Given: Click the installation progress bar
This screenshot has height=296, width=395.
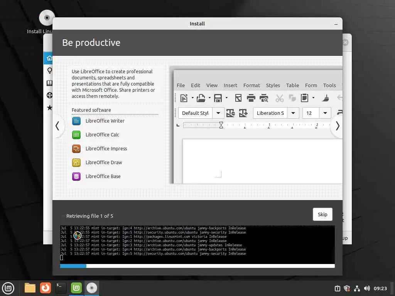Looking at the screenshot, I should click(x=197, y=266).
